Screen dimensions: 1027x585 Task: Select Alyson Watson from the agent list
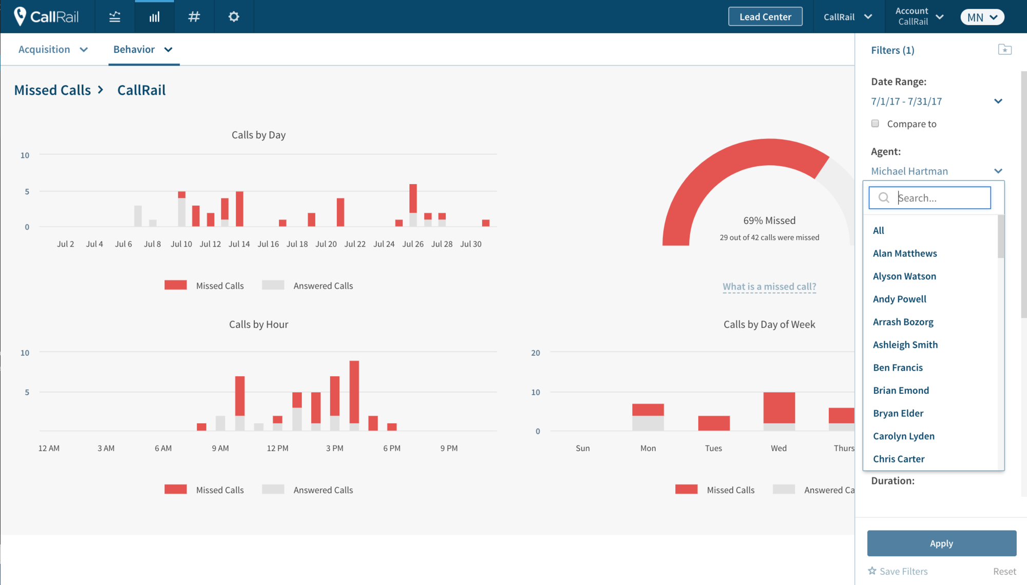click(904, 276)
